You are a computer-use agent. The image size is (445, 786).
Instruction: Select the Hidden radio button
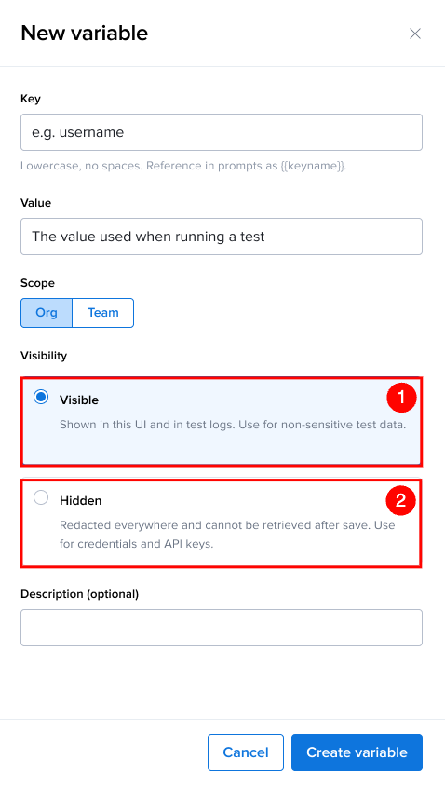(41, 497)
